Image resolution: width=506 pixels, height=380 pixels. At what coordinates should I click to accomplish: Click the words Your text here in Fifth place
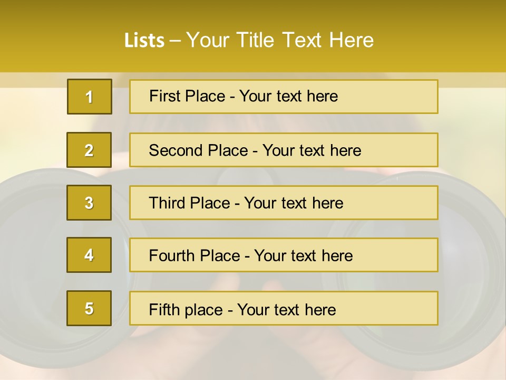coord(286,309)
